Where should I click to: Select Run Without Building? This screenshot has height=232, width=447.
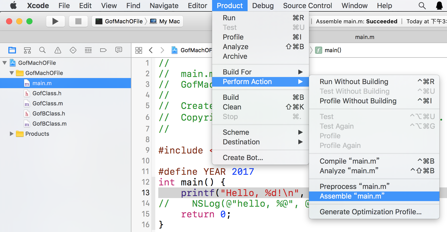(x=374, y=82)
